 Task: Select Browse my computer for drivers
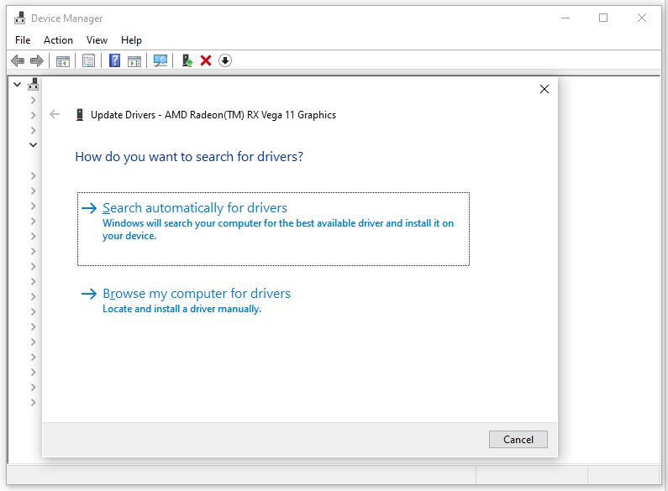[x=197, y=294]
